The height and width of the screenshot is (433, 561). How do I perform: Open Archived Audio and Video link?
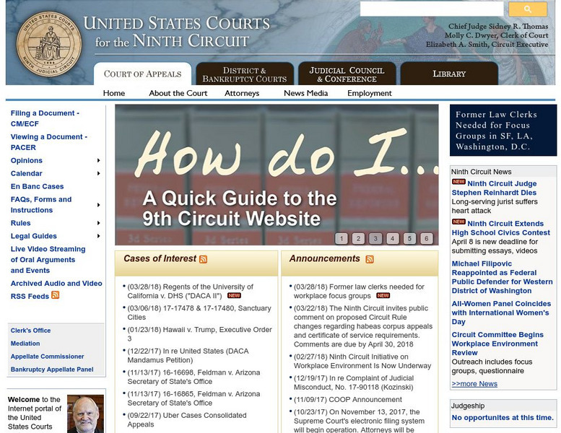(56, 283)
